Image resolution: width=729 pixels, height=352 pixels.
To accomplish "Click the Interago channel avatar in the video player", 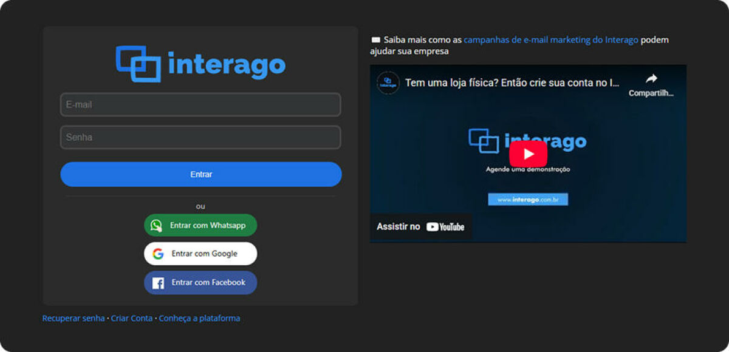I will [389, 83].
